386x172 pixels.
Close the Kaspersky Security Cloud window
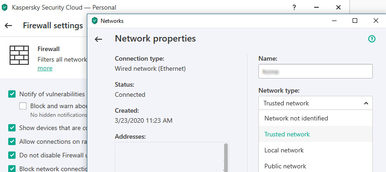(x=338, y=7)
